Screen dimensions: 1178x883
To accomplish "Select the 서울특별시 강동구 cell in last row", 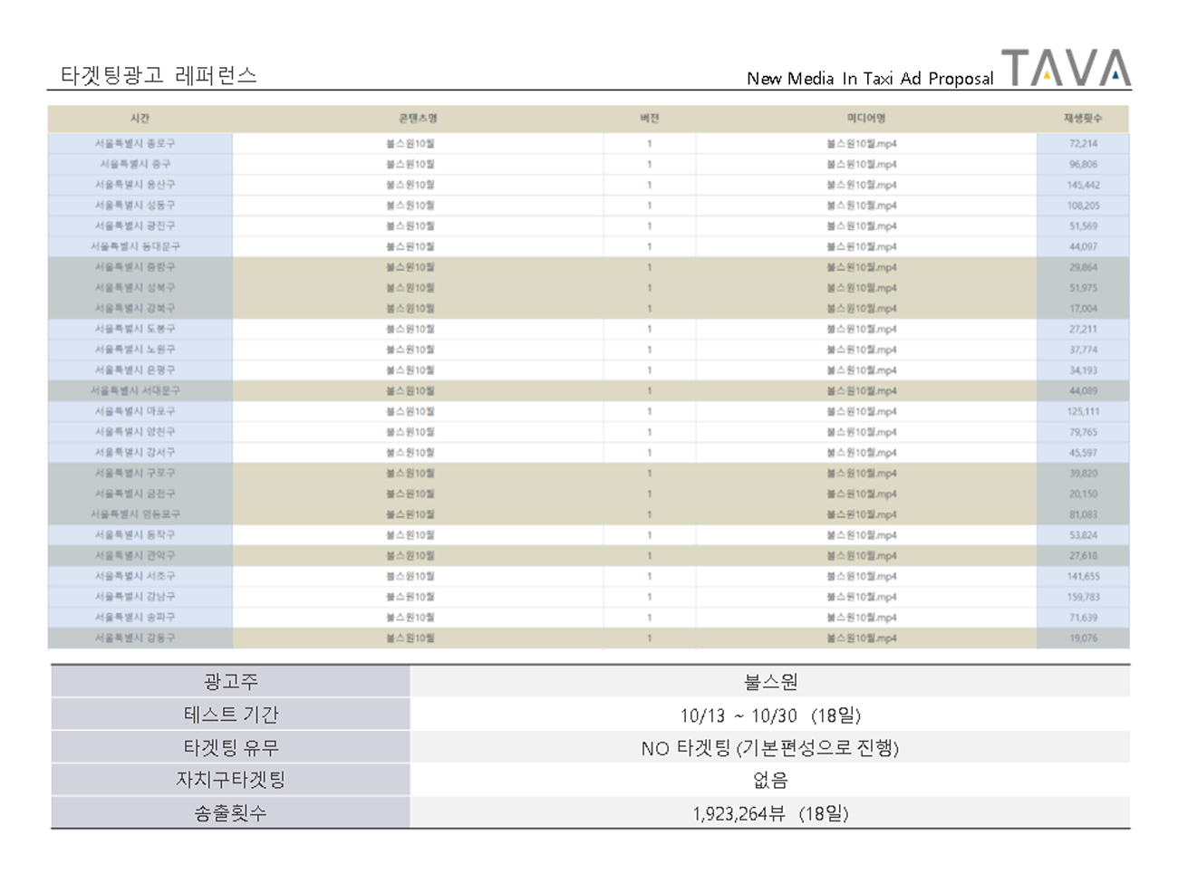I will (135, 638).
